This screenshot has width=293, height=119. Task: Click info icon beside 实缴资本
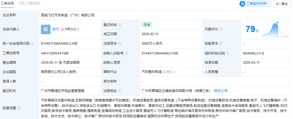pyautogui.click(x=221, y=43)
